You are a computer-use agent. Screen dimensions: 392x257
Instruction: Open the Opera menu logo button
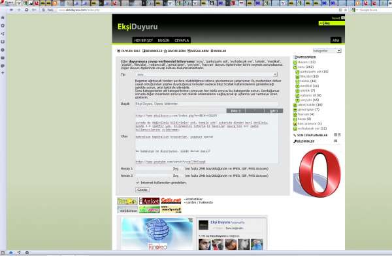(x=3, y=3)
